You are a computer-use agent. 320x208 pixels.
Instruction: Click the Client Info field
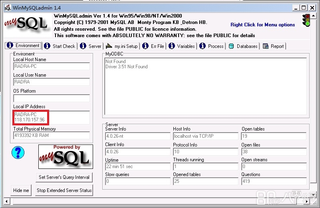click(x=138, y=152)
